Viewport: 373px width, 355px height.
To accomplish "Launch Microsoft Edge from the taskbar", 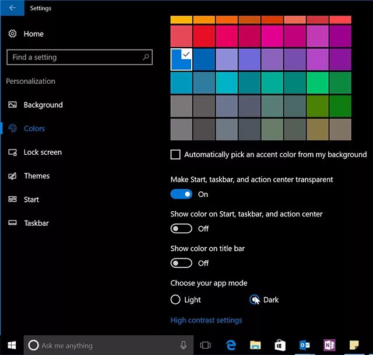I will coord(231,345).
